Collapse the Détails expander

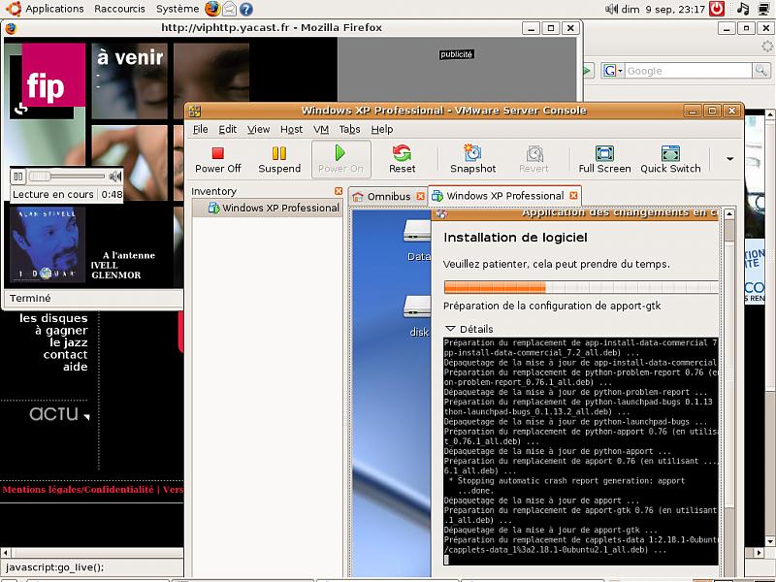coord(450,329)
